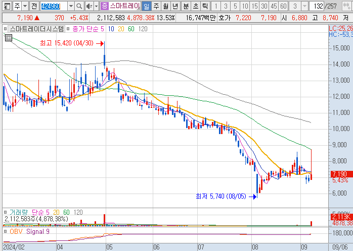Select the 틱 tick chart period
This screenshot has width=353, height=251.
pos(205,6)
